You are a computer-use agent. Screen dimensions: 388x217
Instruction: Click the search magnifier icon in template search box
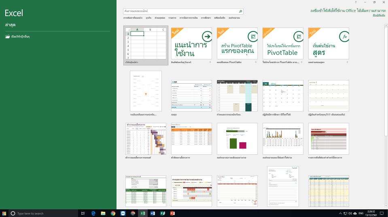(x=240, y=11)
